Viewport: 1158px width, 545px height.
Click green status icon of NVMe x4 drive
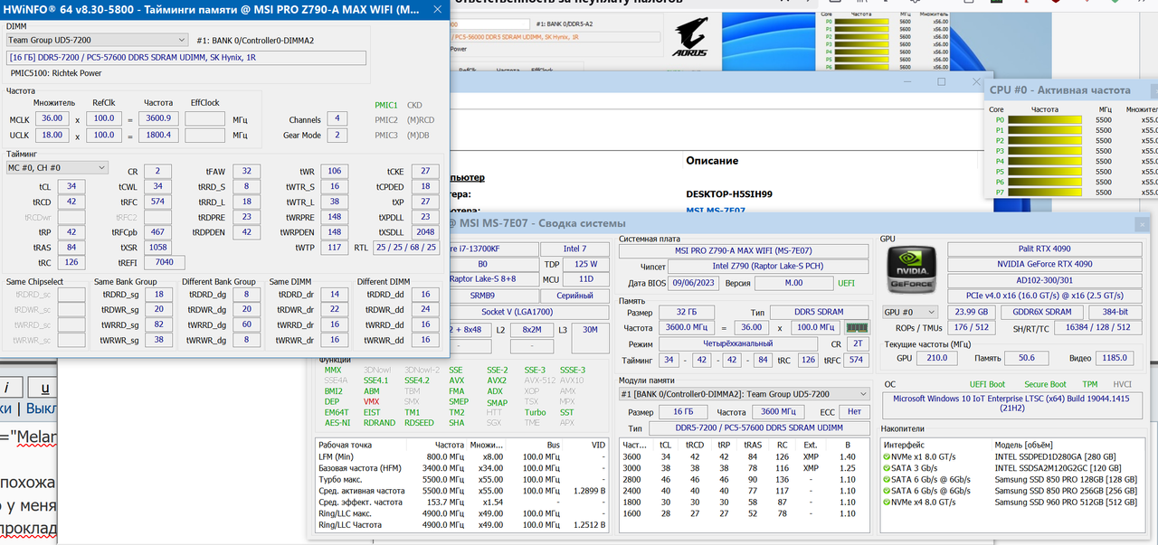click(888, 502)
